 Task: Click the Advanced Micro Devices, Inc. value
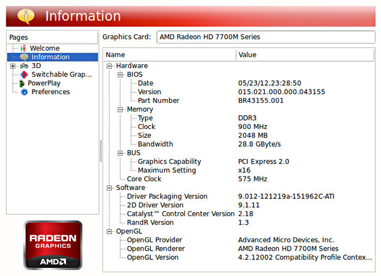coord(286,240)
